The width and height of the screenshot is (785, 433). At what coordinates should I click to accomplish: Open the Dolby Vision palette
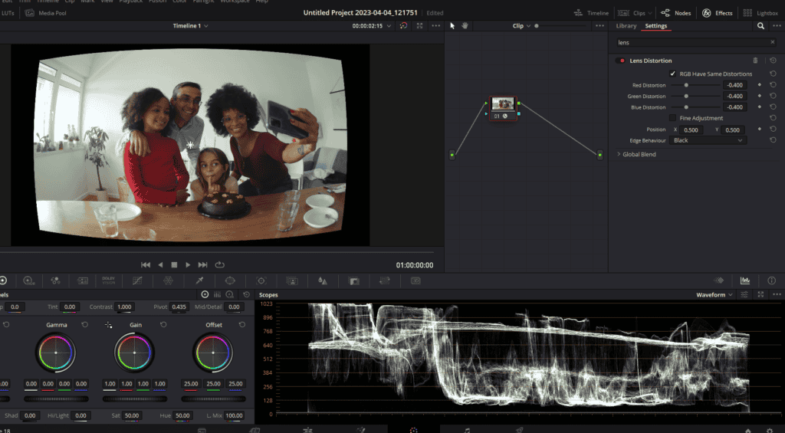tap(109, 280)
